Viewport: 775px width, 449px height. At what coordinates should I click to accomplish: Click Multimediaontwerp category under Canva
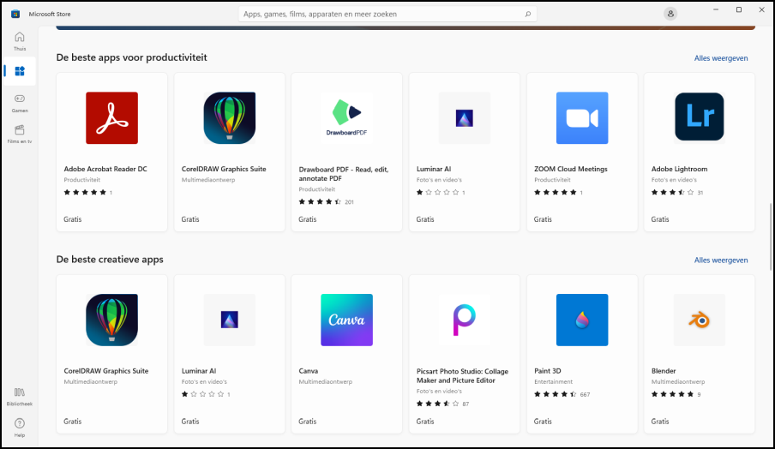click(x=325, y=382)
